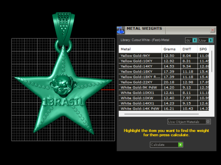Select the White Gold:10KX1 row
Viewport: 221px width, 165px height.
point(164,93)
